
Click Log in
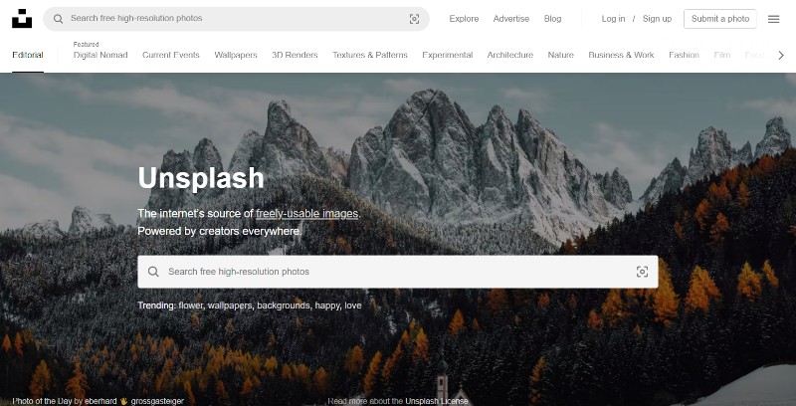(613, 19)
